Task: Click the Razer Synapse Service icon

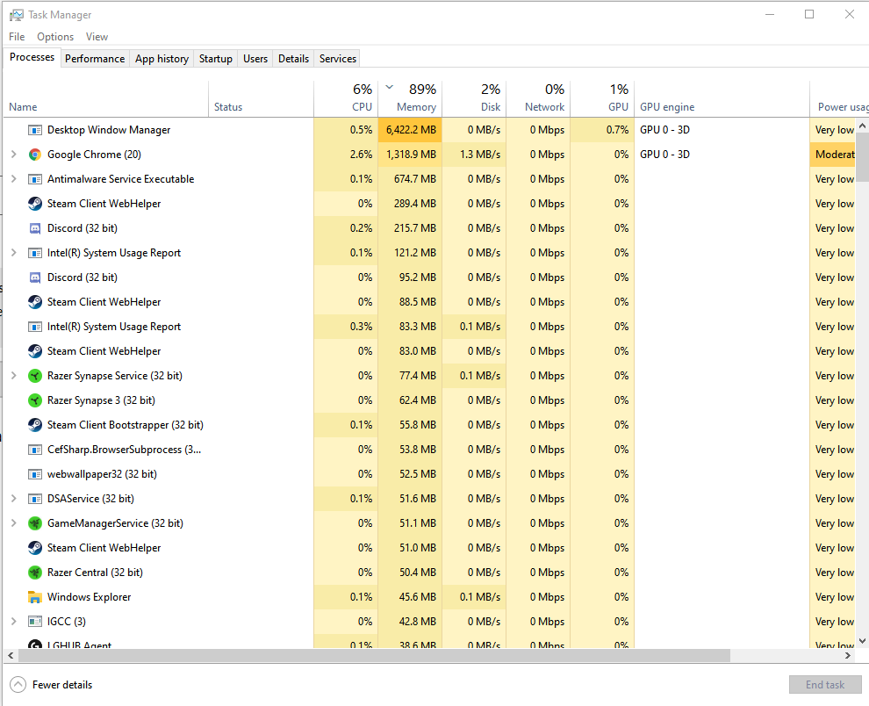Action: [x=35, y=376]
